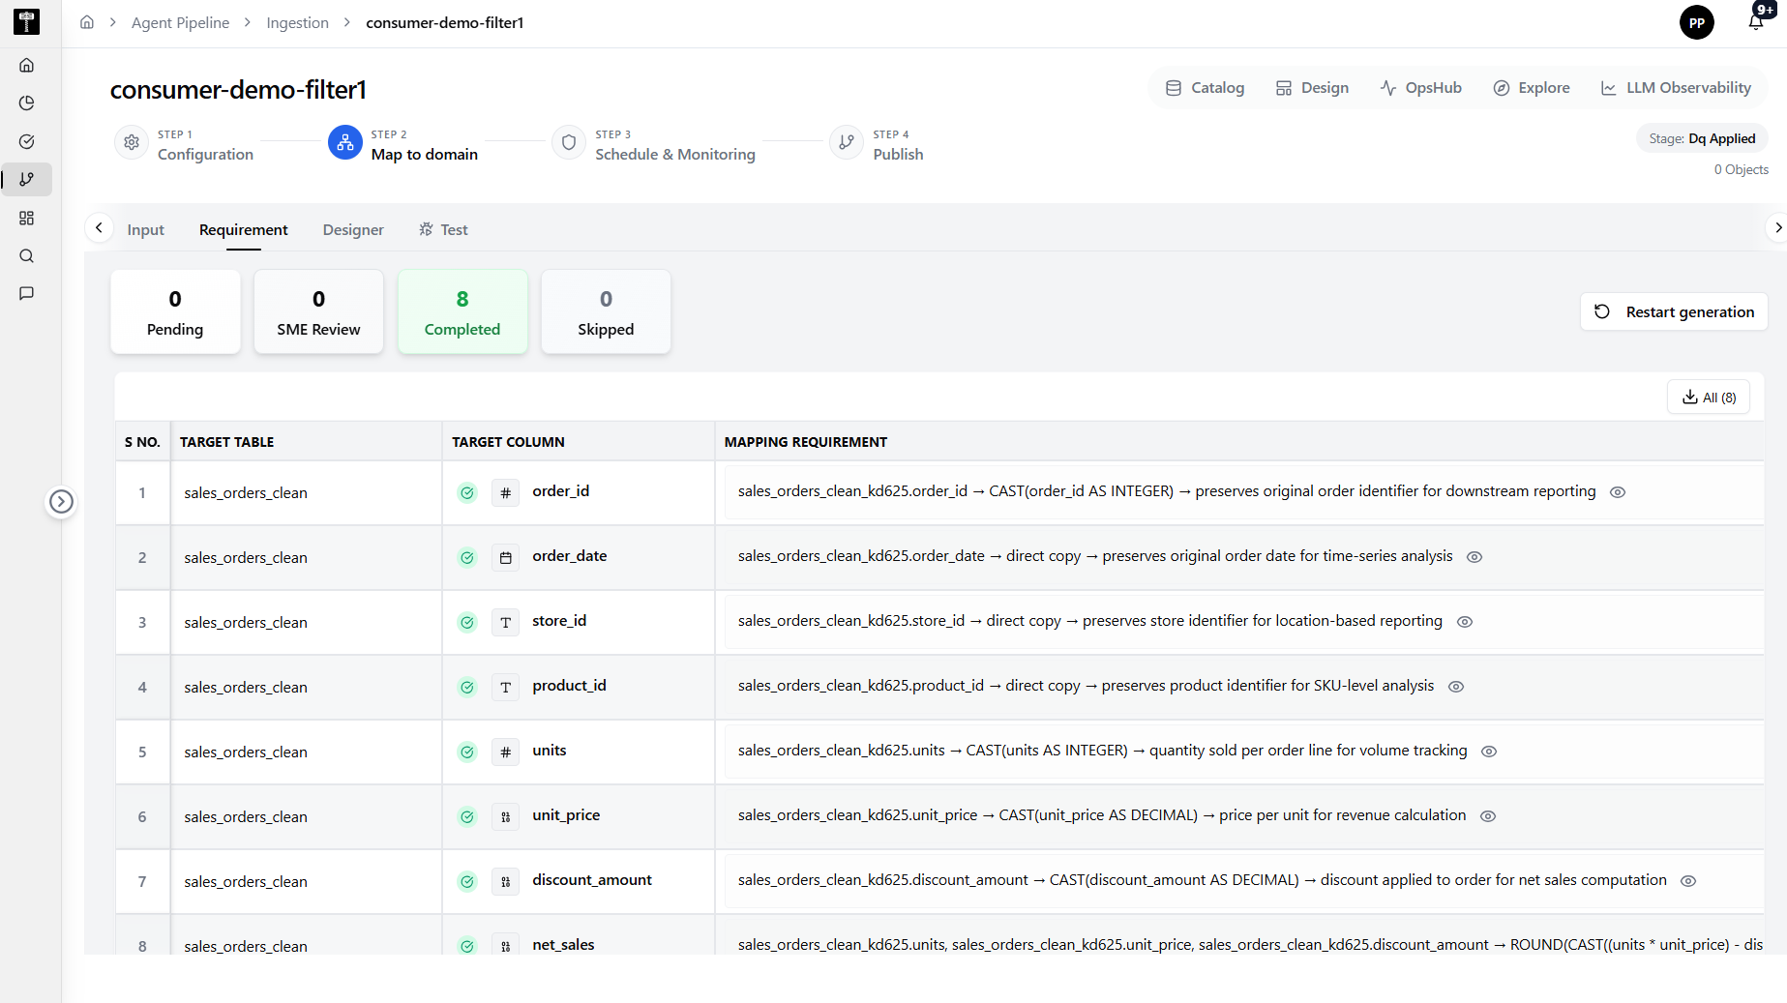
Task: View store_id mapping requirement via eye icon
Action: (x=1465, y=622)
